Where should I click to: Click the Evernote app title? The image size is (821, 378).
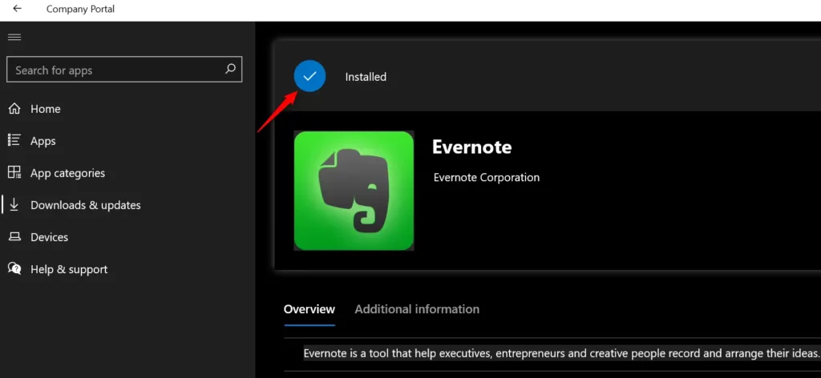tap(471, 147)
